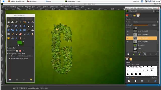Image resolution: width=161 pixels, height=90 pixels.
Task: Select the Grass.jpg layer
Action: point(141,45)
